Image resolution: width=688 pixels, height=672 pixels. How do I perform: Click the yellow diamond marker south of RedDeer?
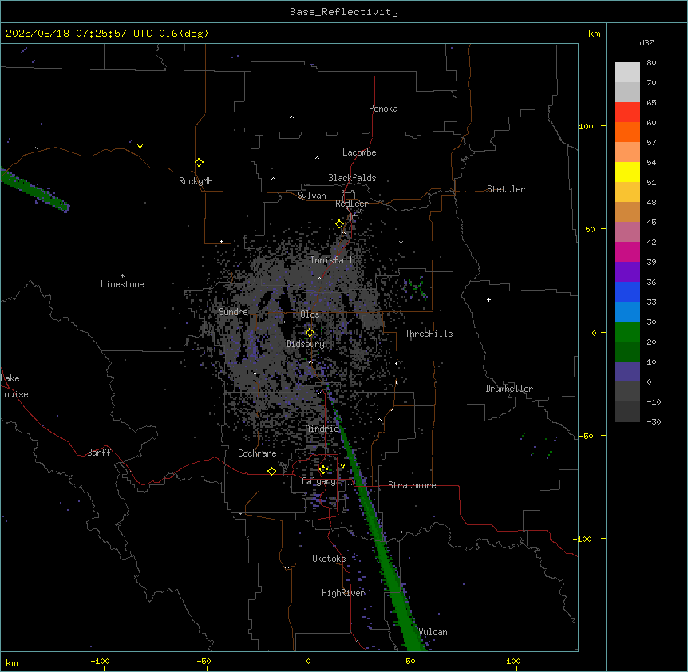tap(339, 224)
